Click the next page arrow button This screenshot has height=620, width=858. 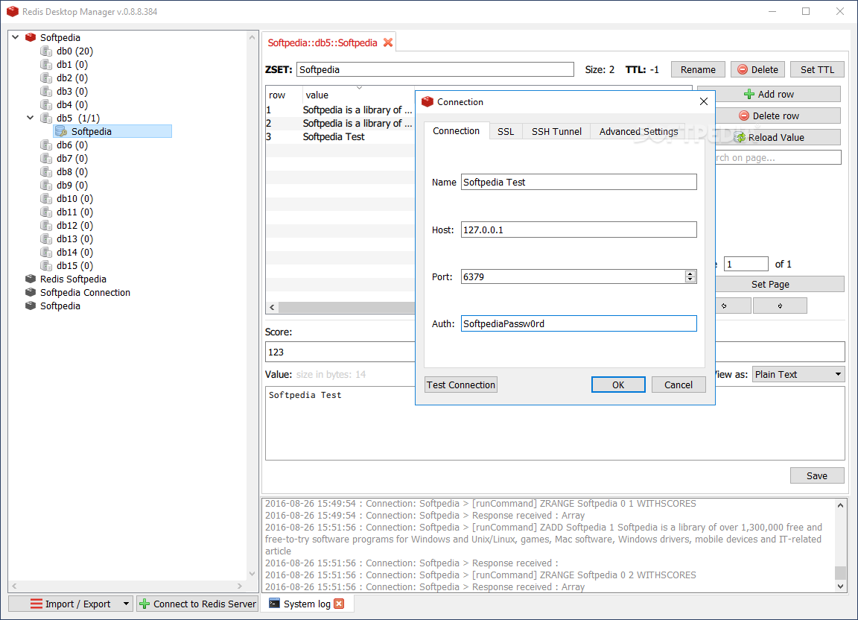click(780, 306)
